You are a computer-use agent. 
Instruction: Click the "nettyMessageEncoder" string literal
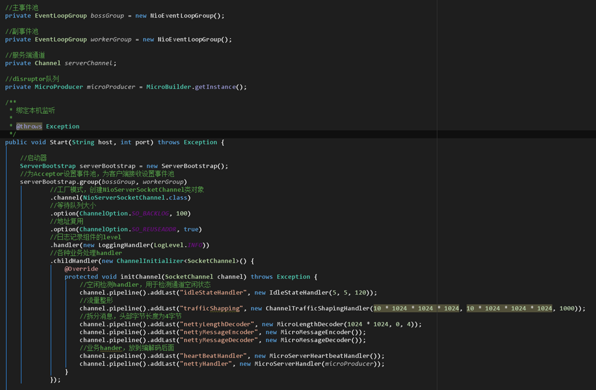(x=219, y=332)
